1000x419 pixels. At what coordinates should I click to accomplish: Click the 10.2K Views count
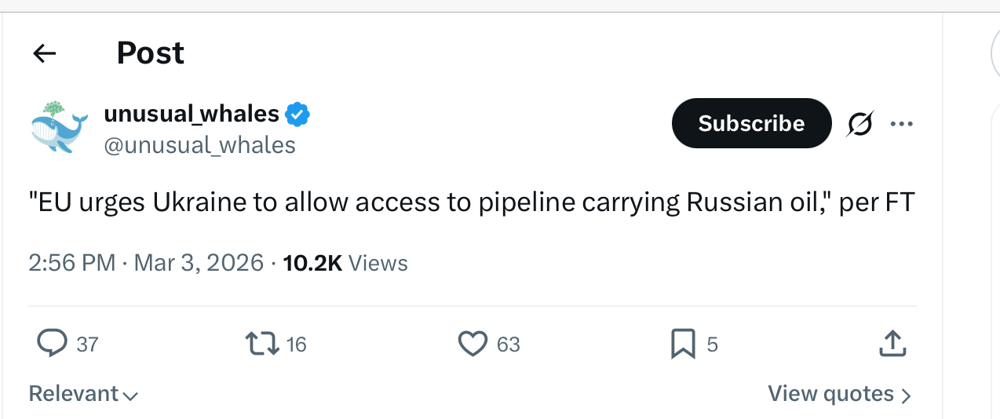[x=345, y=263]
